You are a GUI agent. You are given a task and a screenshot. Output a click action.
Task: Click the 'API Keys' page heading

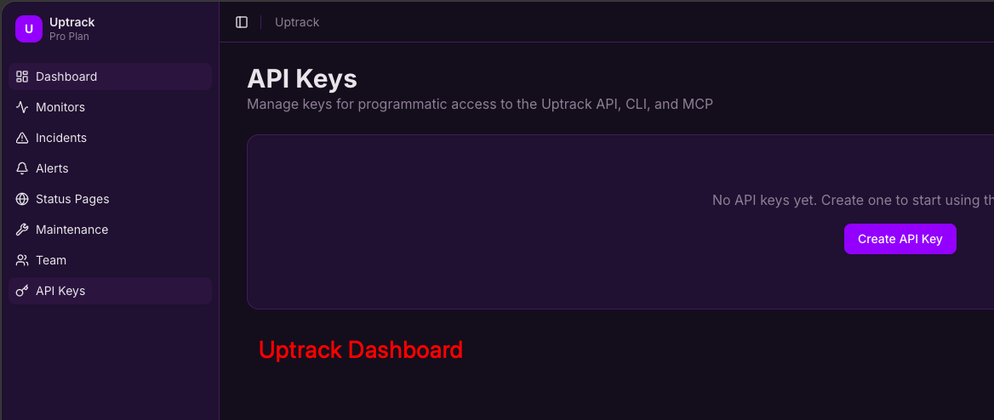[x=302, y=79]
